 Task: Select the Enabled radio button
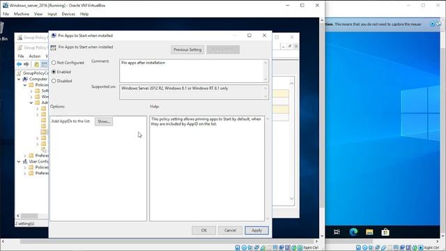54,72
